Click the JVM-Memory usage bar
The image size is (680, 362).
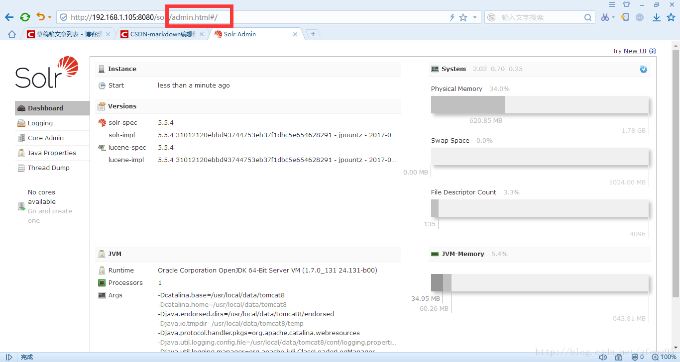click(x=540, y=282)
